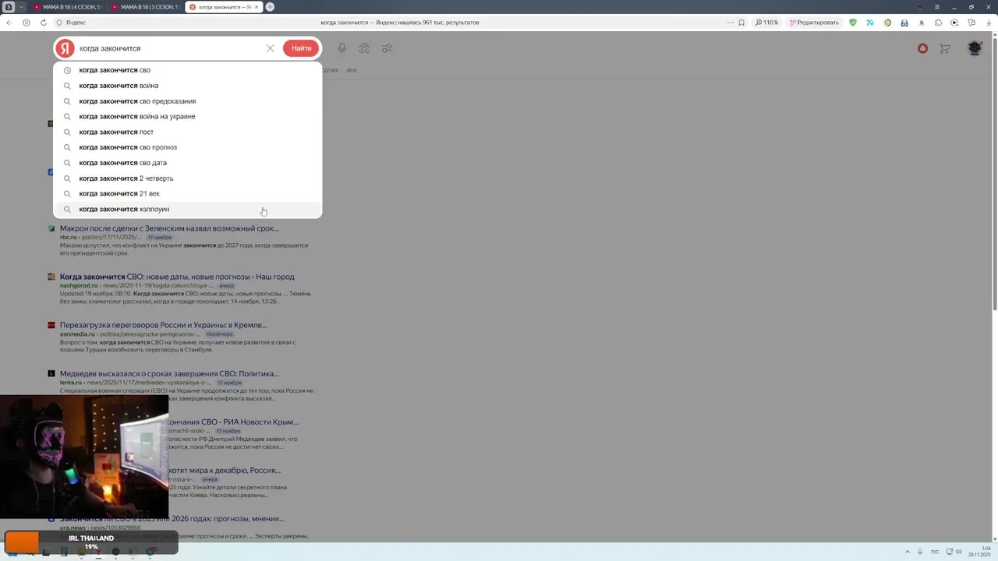Open the 'РИА Новости Крым' result

click(234, 422)
